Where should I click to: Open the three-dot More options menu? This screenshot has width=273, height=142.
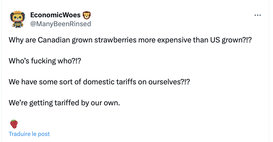[x=257, y=15]
